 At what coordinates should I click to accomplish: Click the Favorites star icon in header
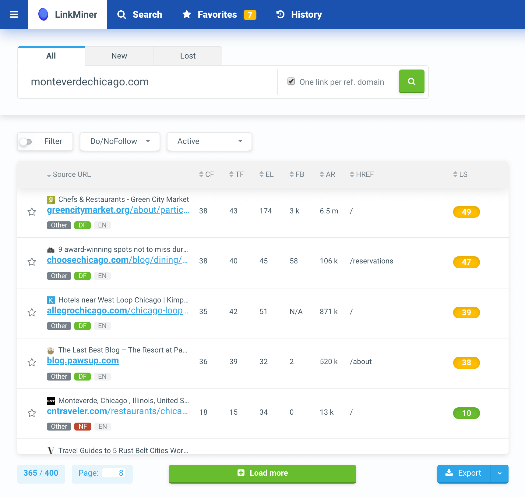click(187, 14)
